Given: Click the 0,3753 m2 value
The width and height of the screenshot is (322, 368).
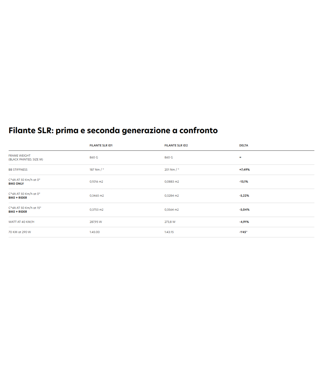Looking at the screenshot, I should coord(96,210).
